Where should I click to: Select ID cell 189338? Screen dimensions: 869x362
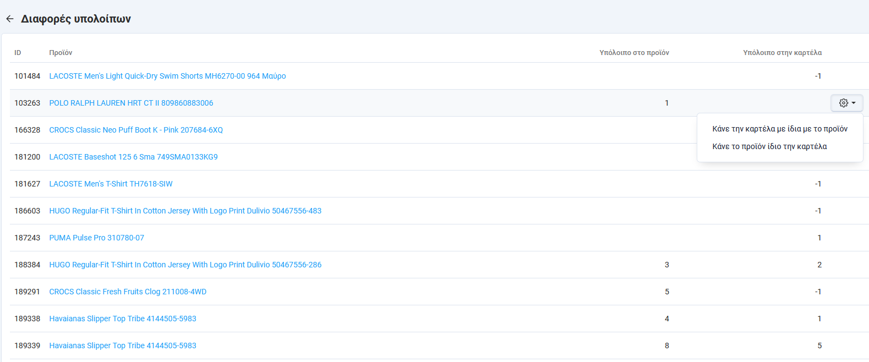[x=27, y=319]
